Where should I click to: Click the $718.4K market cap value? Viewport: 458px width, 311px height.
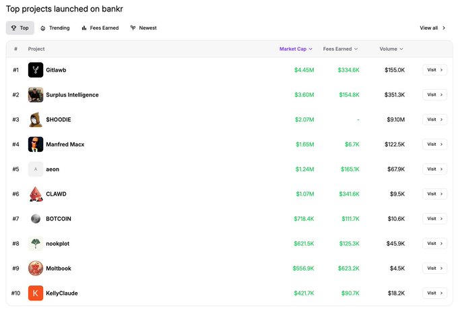click(304, 219)
